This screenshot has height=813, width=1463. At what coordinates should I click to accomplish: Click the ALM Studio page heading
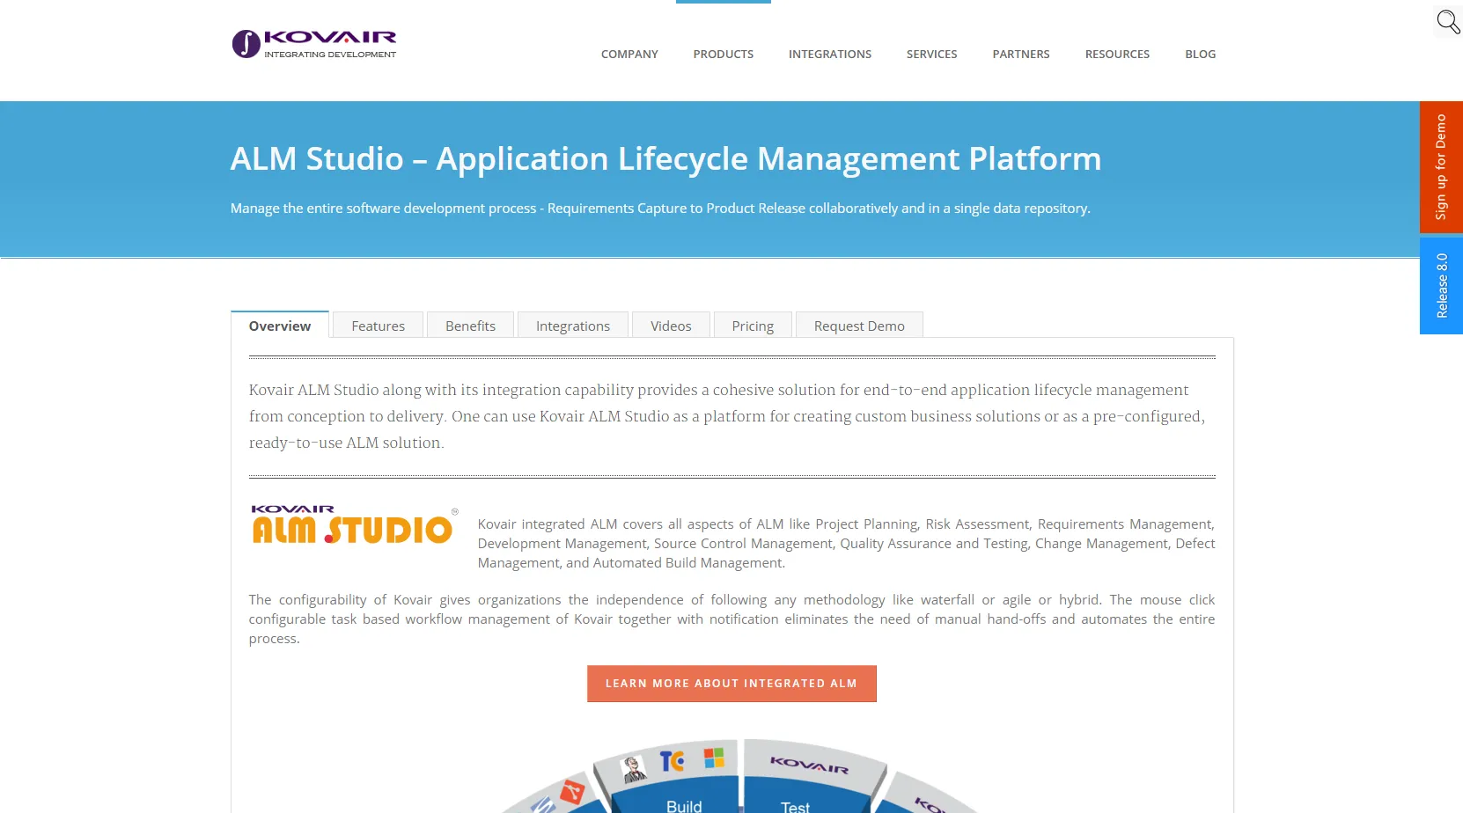665,158
